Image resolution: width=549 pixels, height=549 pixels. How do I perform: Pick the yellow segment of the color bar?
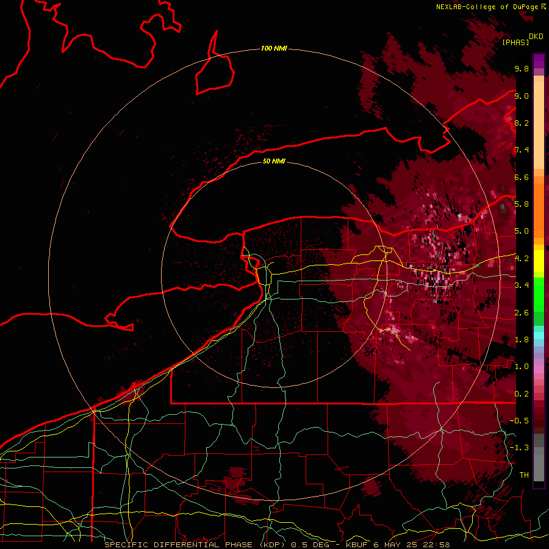pos(539,262)
